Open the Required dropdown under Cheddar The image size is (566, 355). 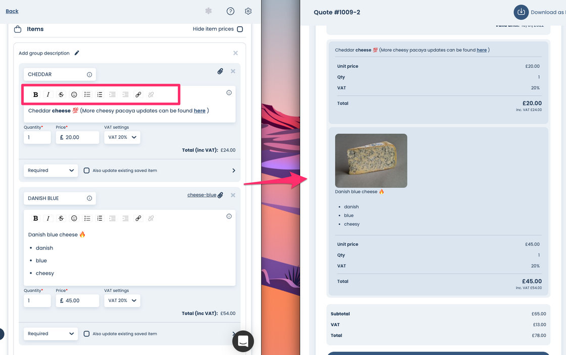tap(51, 170)
